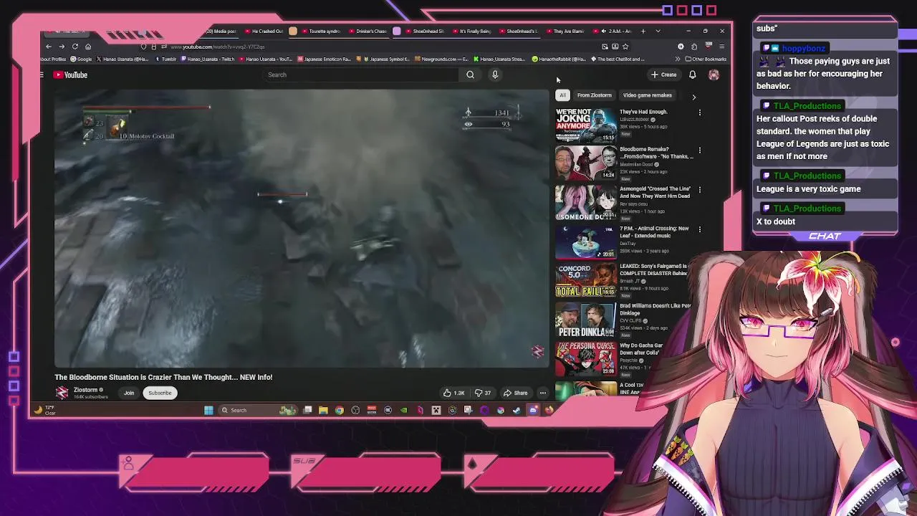
Task: Switch to the 'He Crashed Out' tab
Action: [x=265, y=31]
